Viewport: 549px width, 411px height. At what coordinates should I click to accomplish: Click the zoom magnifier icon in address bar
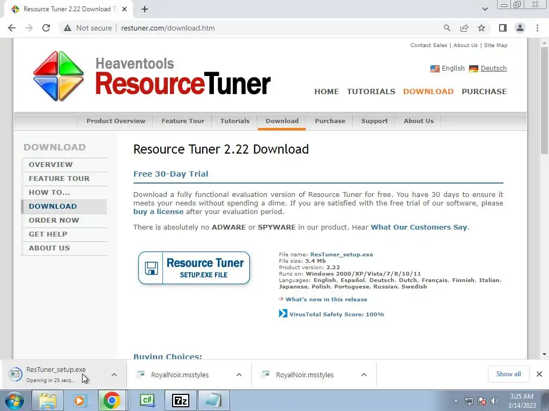pyautogui.click(x=447, y=28)
